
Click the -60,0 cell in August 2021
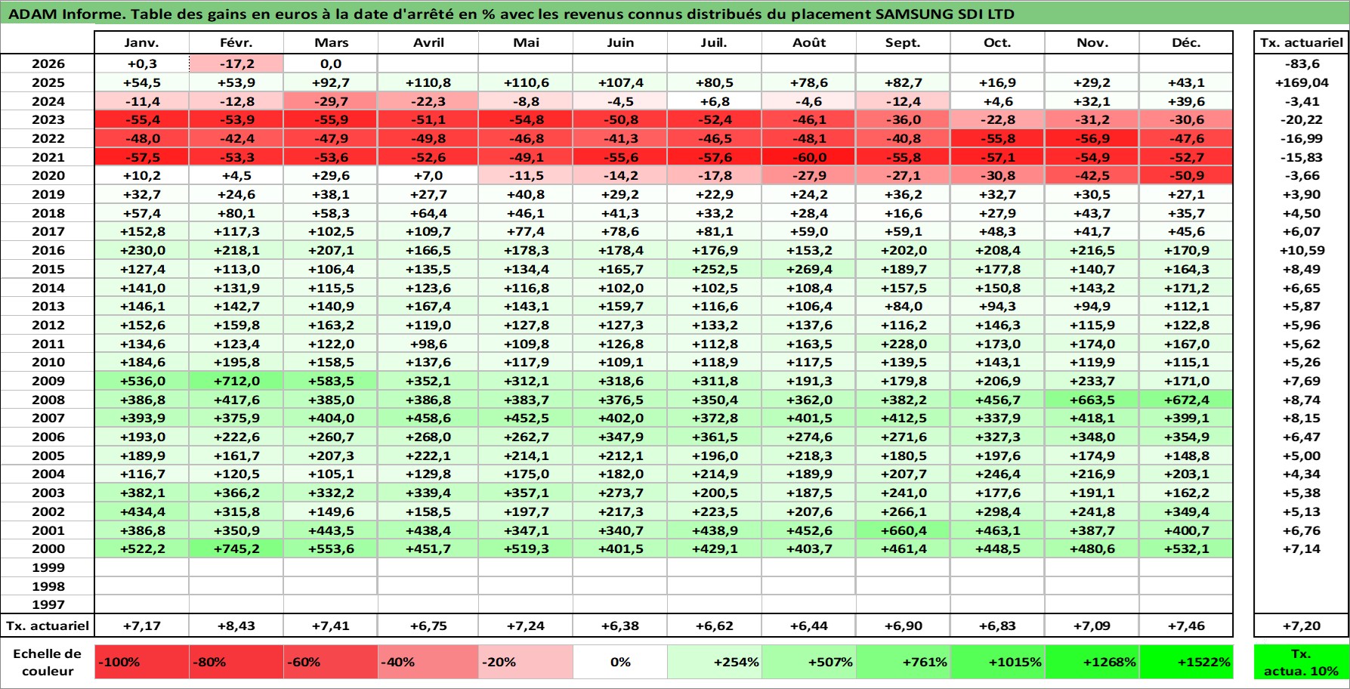pyautogui.click(x=809, y=157)
